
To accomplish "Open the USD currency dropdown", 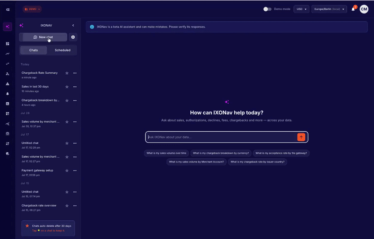I will tap(302, 9).
